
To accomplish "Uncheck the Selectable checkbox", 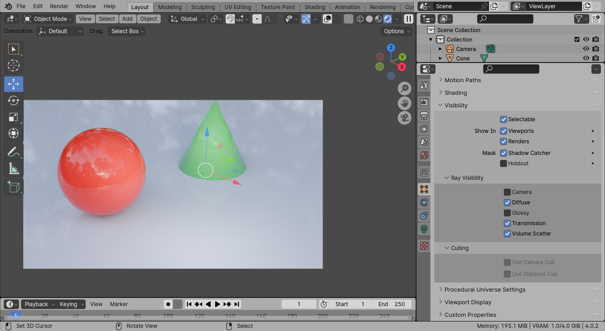I will [x=504, y=119].
